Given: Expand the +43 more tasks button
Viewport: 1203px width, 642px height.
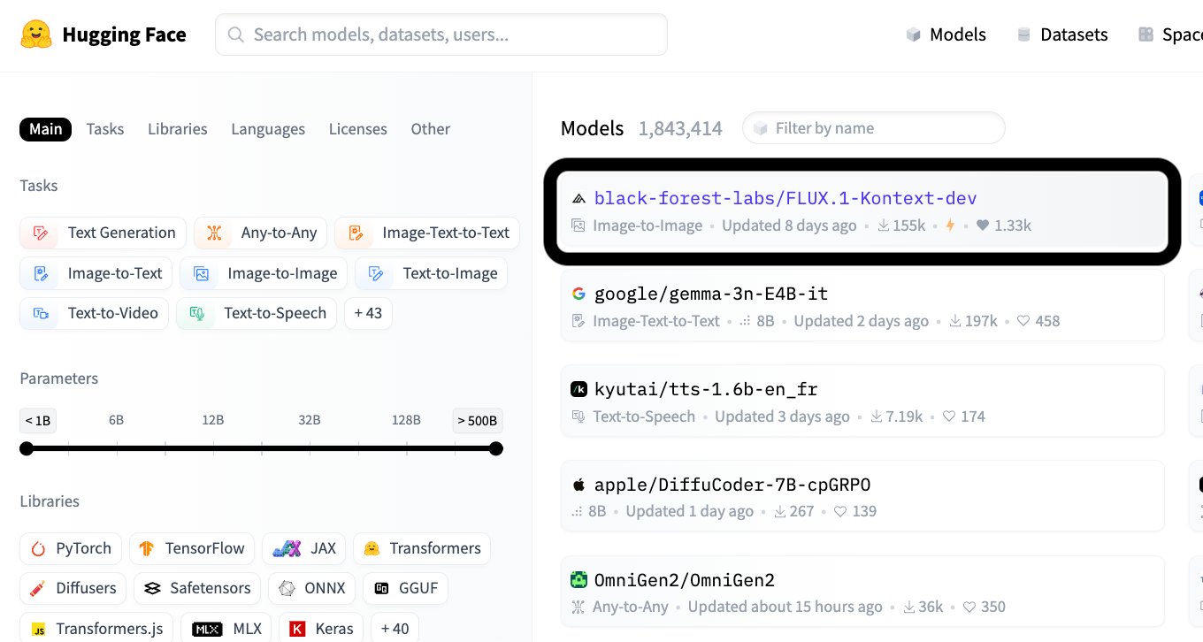Looking at the screenshot, I should click(368, 313).
